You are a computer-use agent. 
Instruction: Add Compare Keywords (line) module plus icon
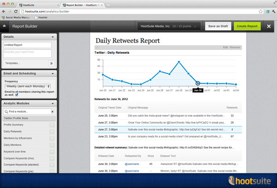[x=52, y=158]
